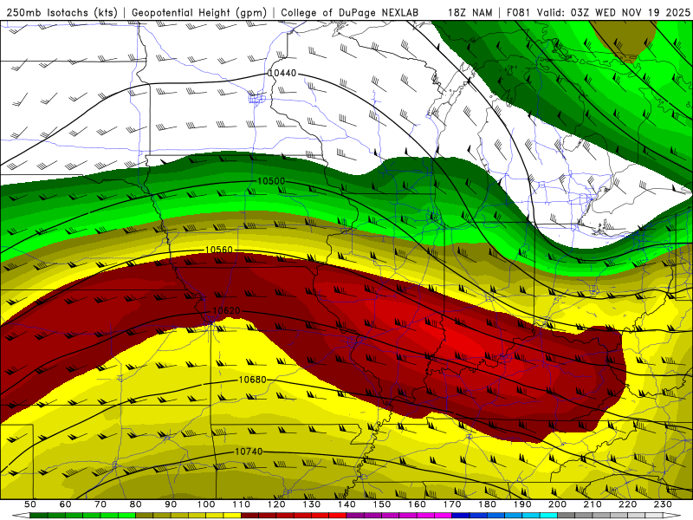Viewport: 693px width, 520px height.
Task: Click the 200 value on the color scale
Action: (x=557, y=504)
